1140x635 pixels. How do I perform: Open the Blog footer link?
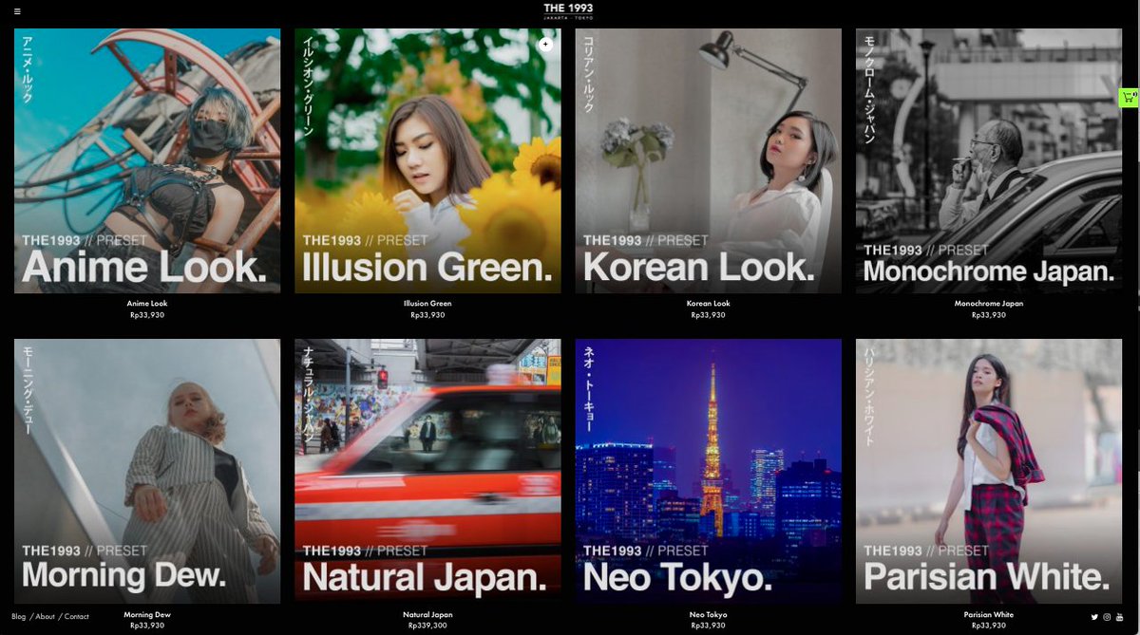point(19,616)
